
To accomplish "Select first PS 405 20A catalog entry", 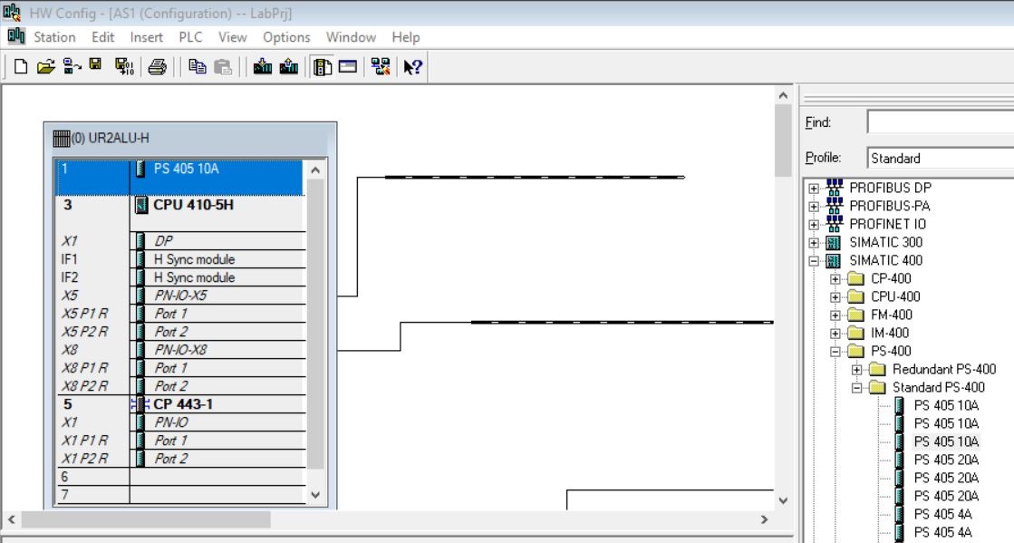I will pyautogui.click(x=946, y=460).
